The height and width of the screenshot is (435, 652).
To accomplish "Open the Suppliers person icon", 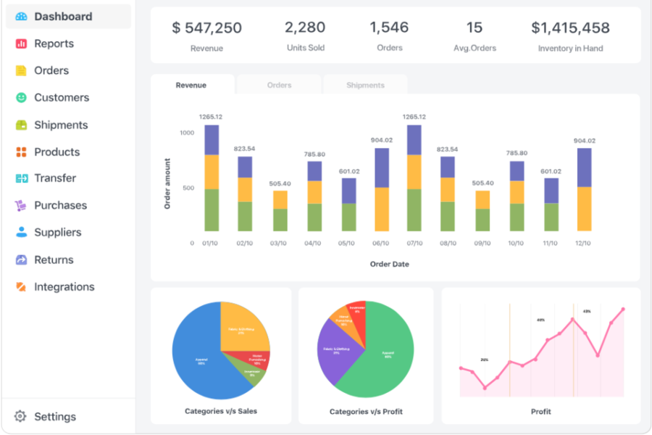I will pyautogui.click(x=22, y=232).
